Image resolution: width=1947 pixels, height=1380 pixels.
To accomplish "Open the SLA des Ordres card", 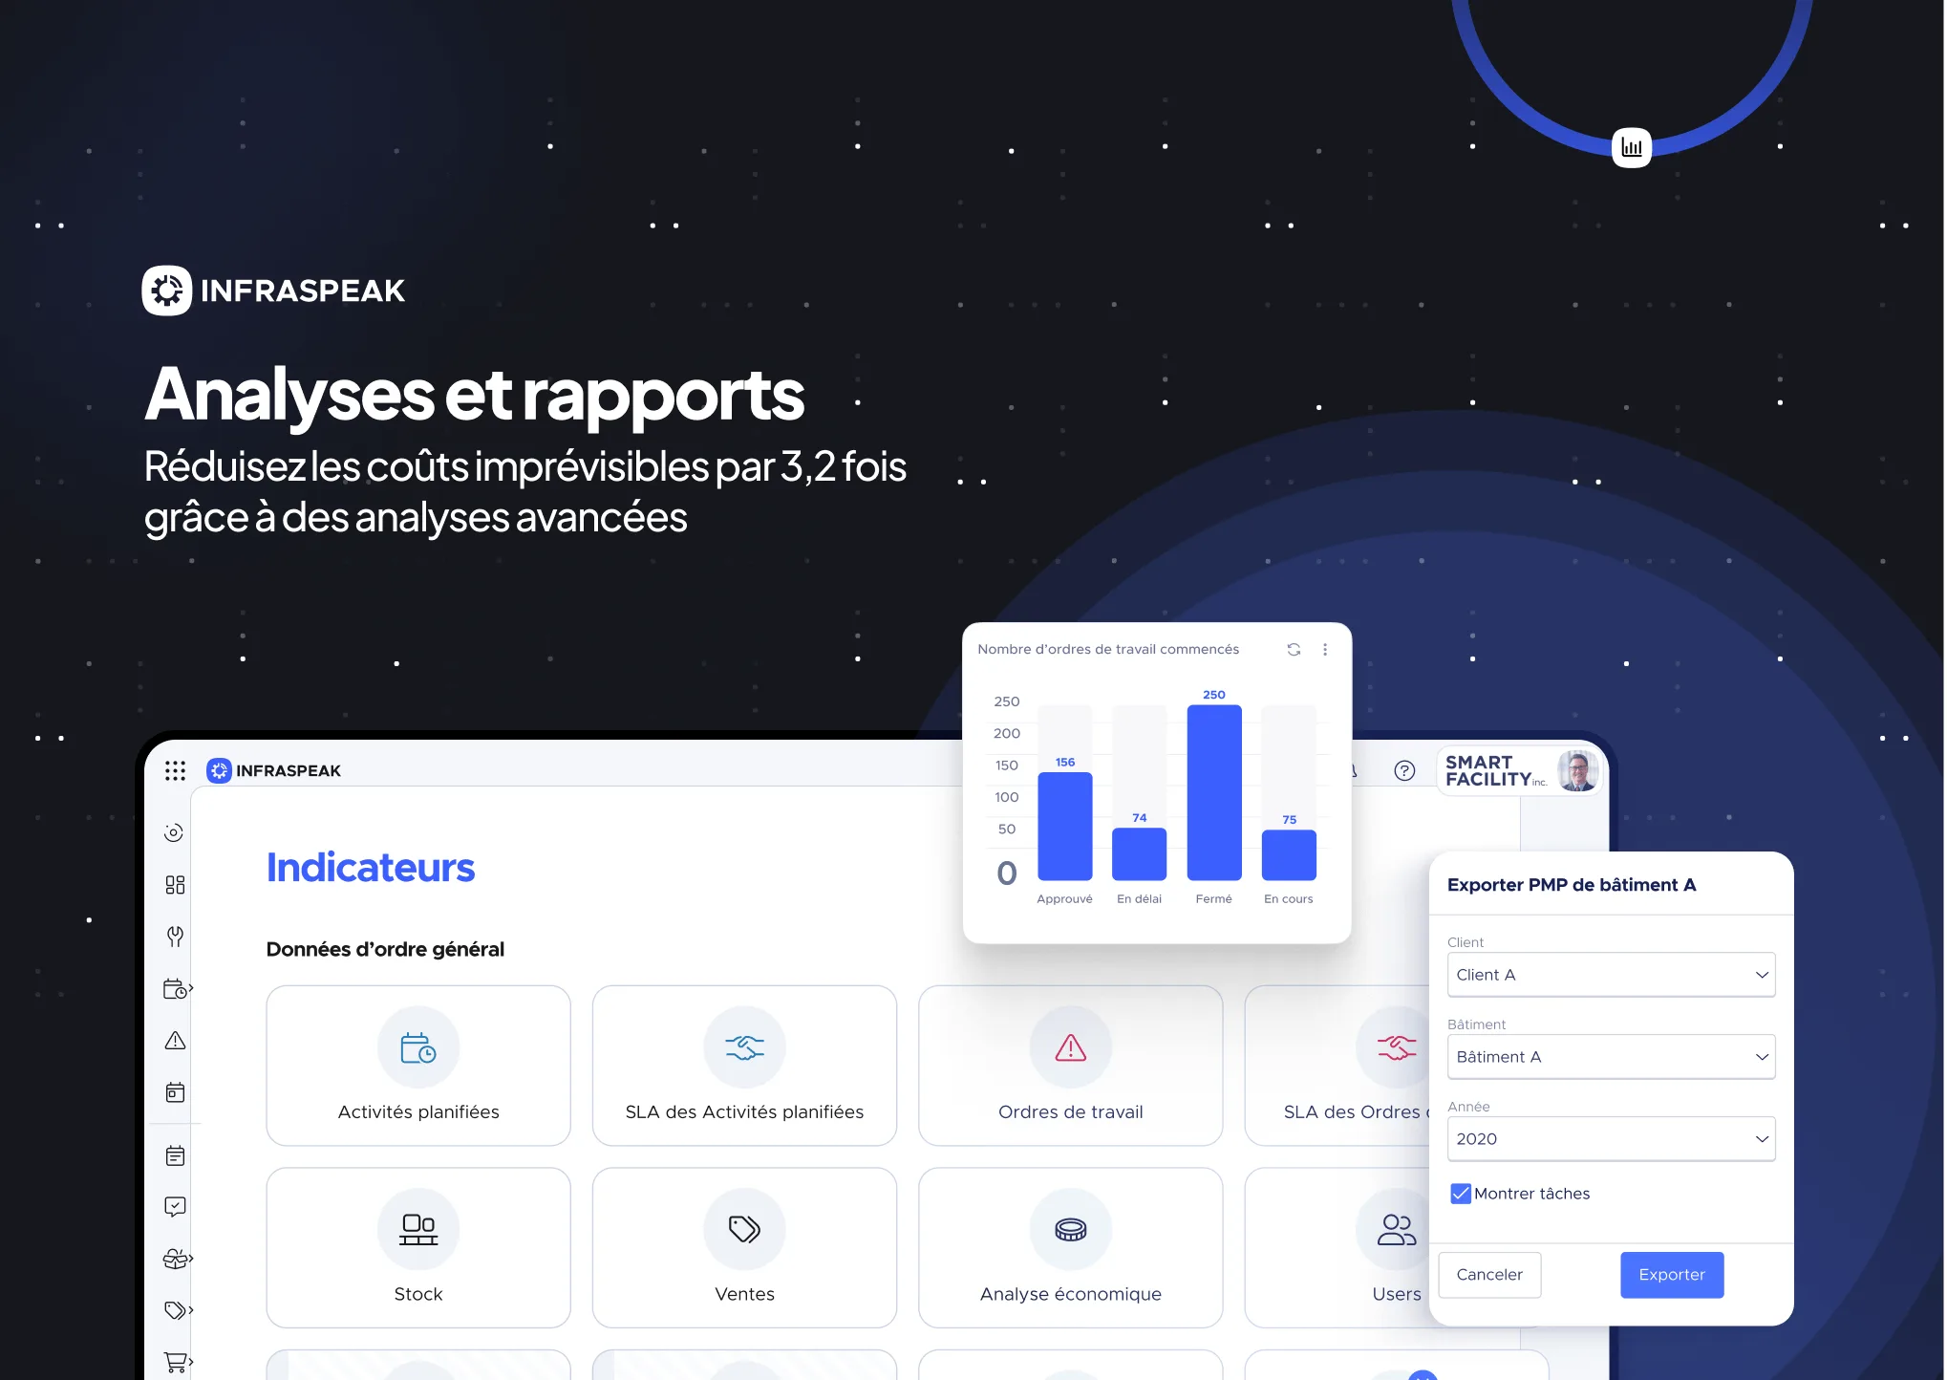I will (x=1337, y=1066).
